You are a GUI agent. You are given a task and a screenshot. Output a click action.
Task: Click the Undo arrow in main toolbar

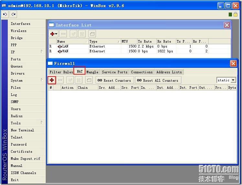click(5, 15)
